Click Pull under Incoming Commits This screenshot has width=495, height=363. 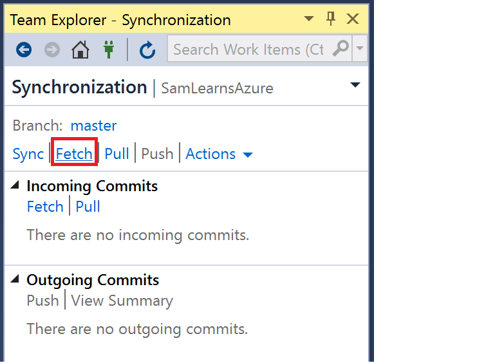[x=88, y=207]
